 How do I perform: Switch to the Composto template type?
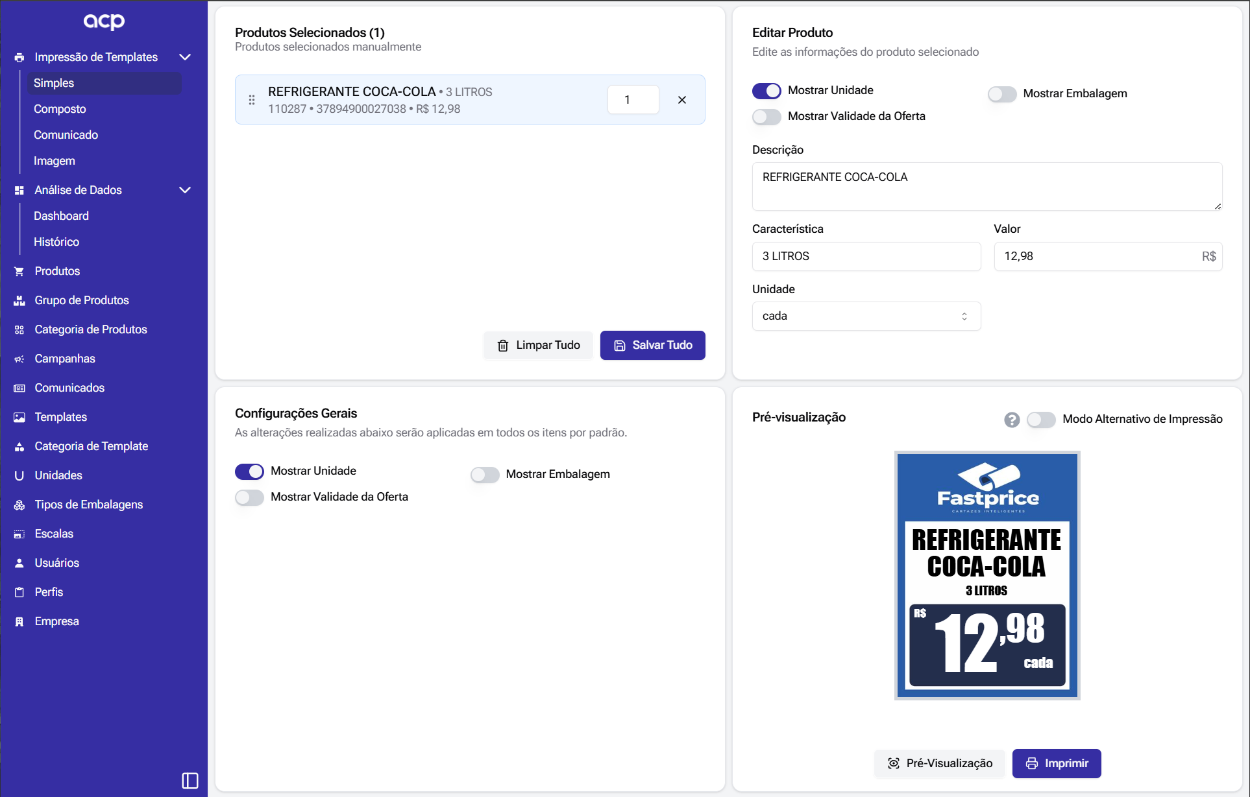point(60,108)
